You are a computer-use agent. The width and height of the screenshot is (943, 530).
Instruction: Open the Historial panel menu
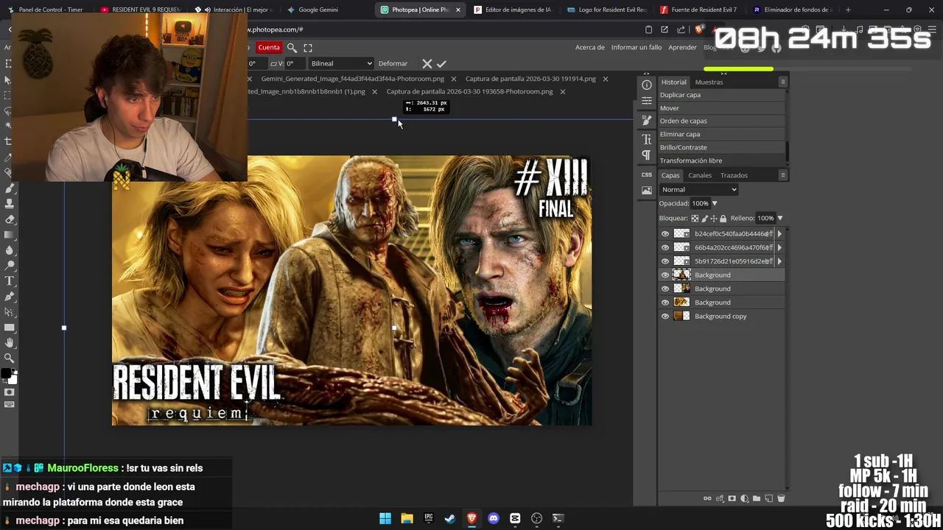point(782,82)
